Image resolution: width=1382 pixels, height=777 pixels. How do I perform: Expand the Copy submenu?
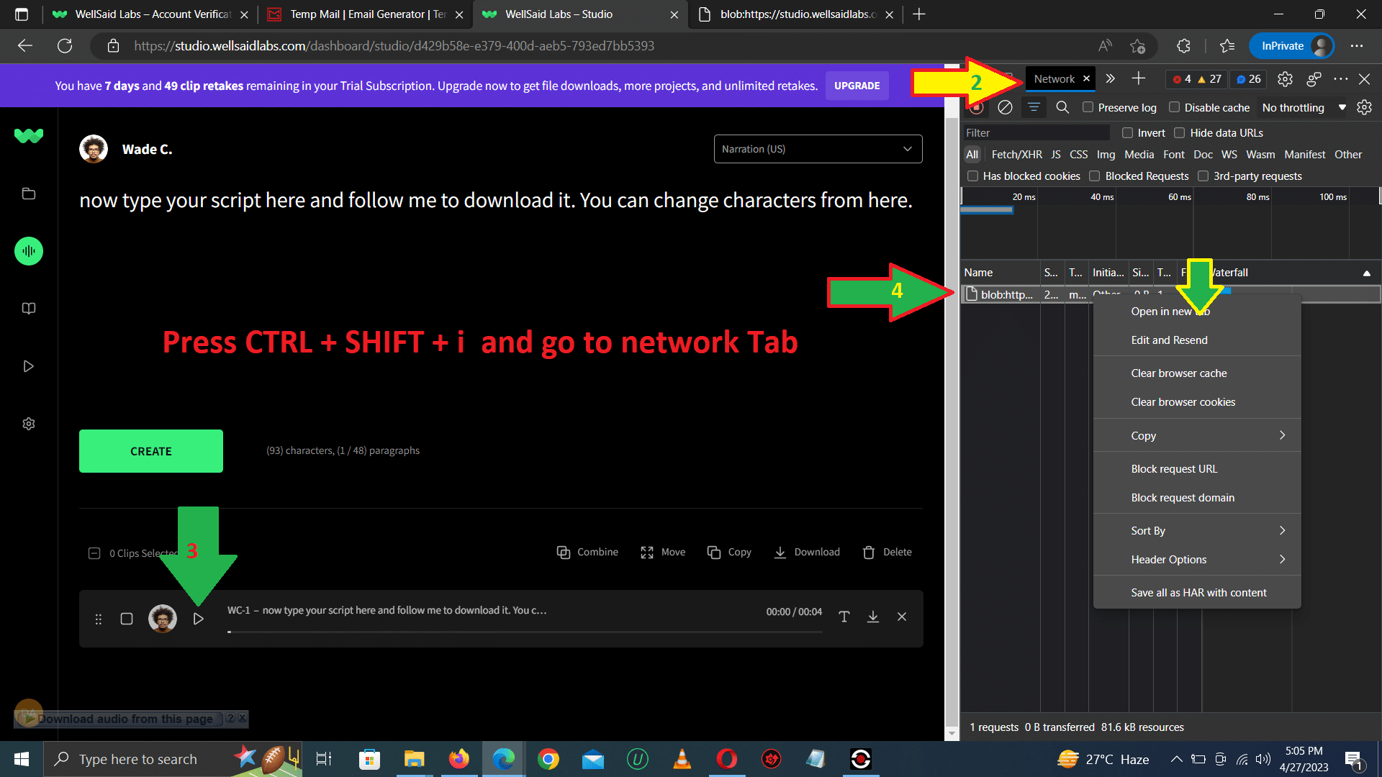tap(1198, 435)
